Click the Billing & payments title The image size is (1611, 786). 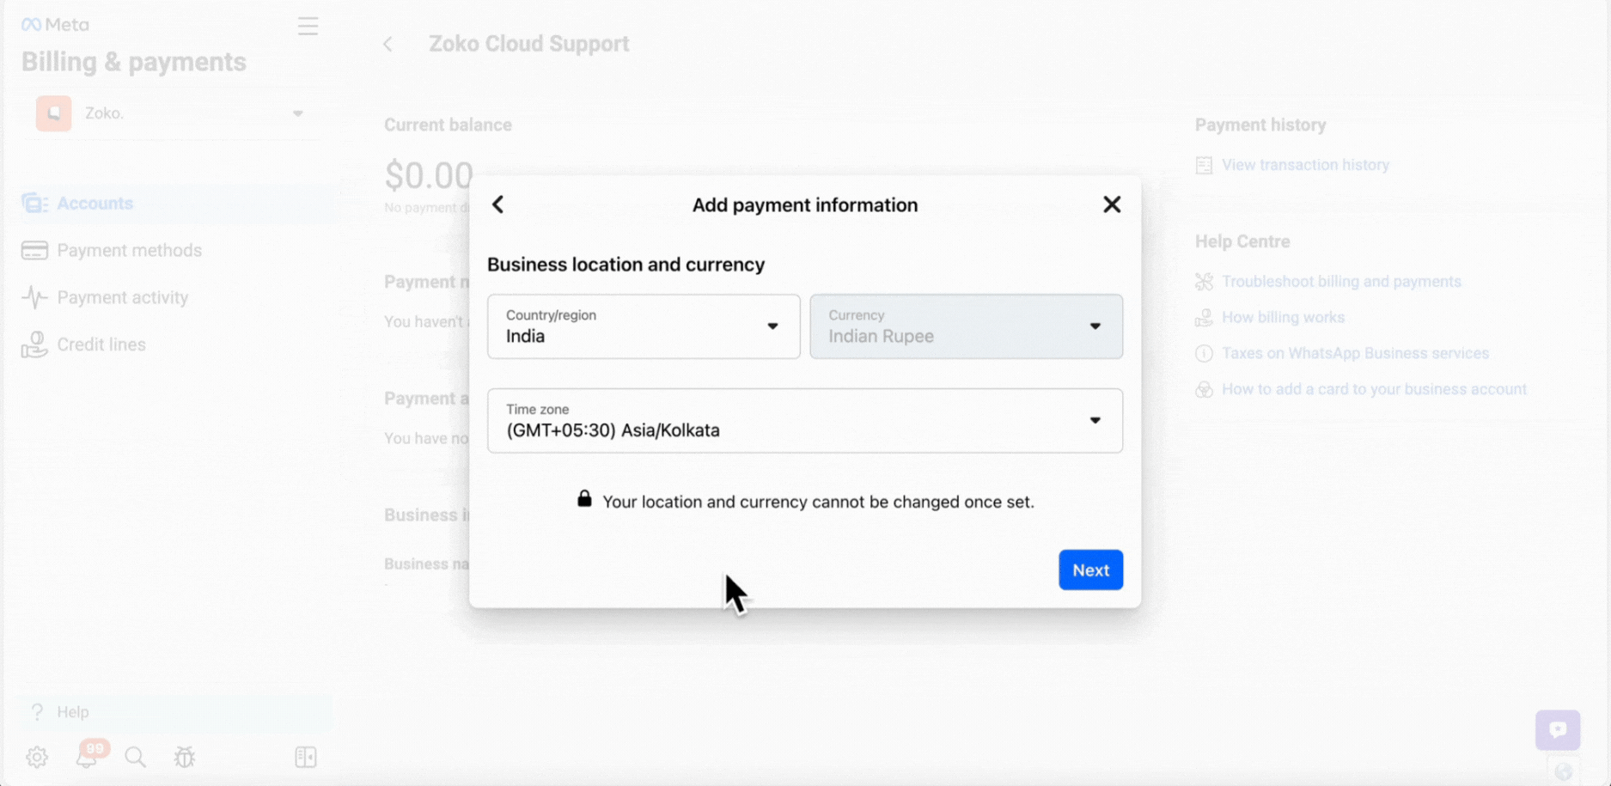click(x=134, y=62)
